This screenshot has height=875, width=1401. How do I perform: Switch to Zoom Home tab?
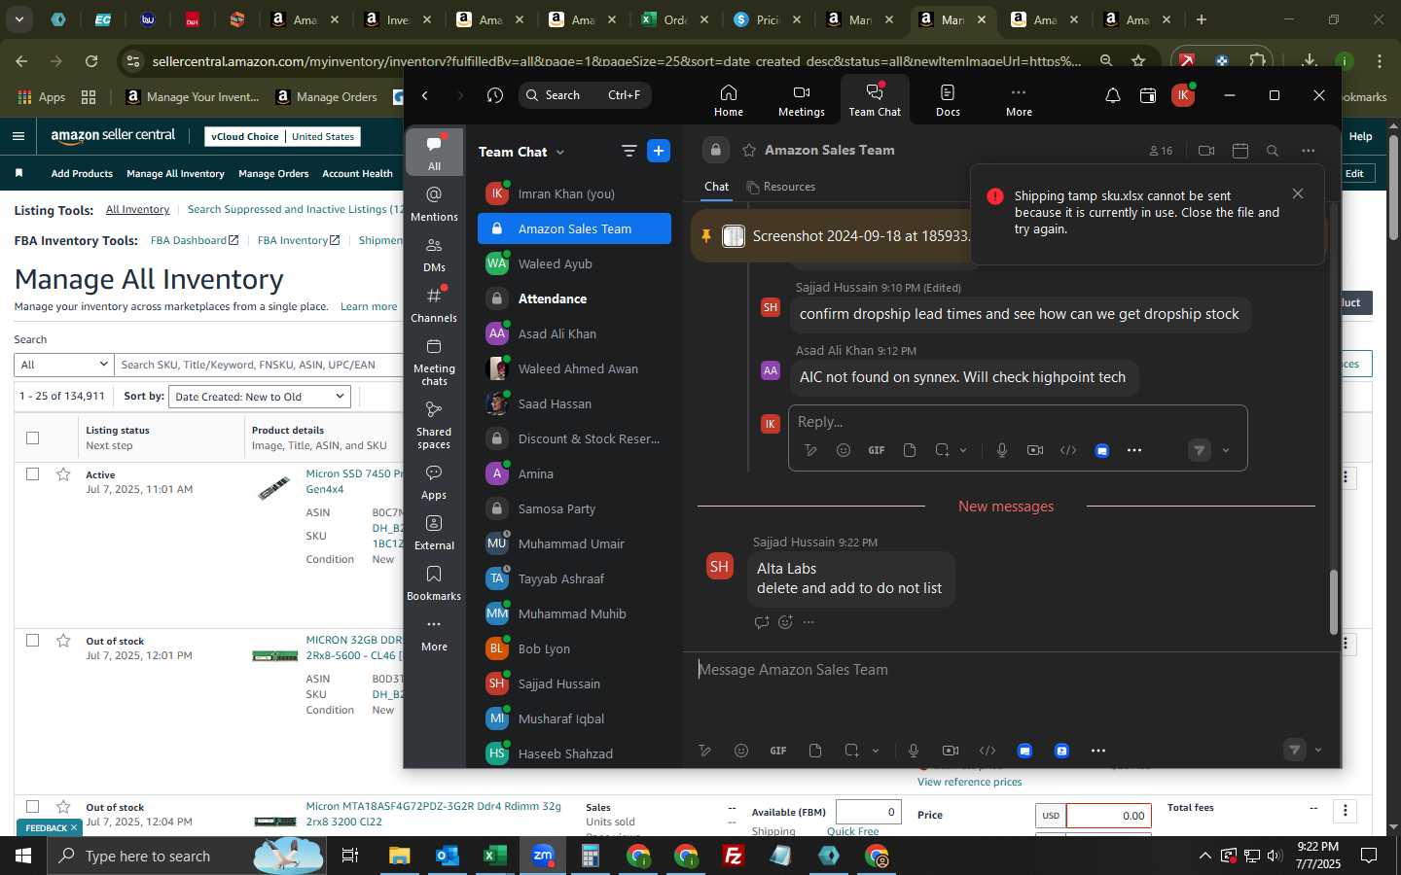[x=729, y=100]
